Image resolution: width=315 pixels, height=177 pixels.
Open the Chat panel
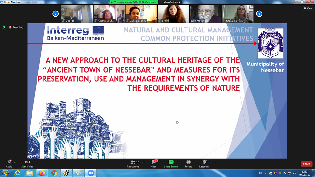(x=154, y=163)
